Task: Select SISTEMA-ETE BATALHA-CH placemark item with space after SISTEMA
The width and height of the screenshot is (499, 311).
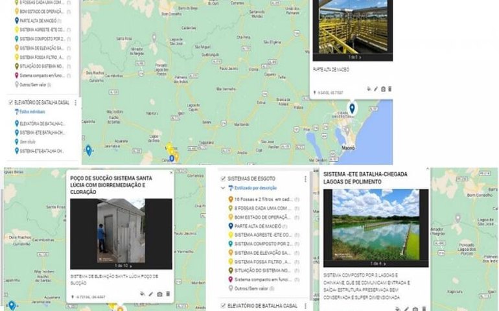Action: [x=40, y=132]
